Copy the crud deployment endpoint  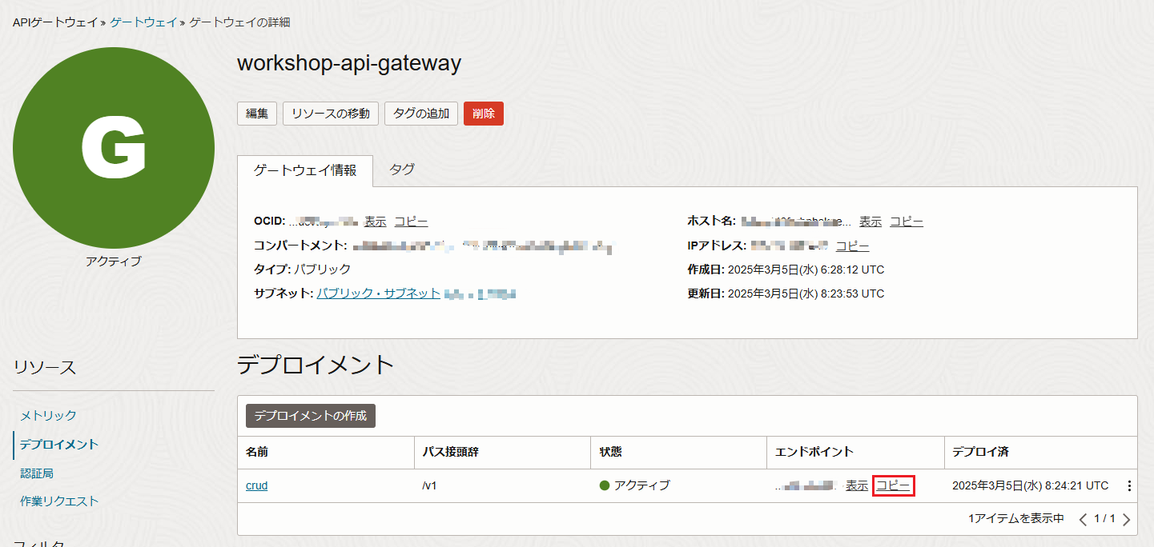click(x=893, y=485)
